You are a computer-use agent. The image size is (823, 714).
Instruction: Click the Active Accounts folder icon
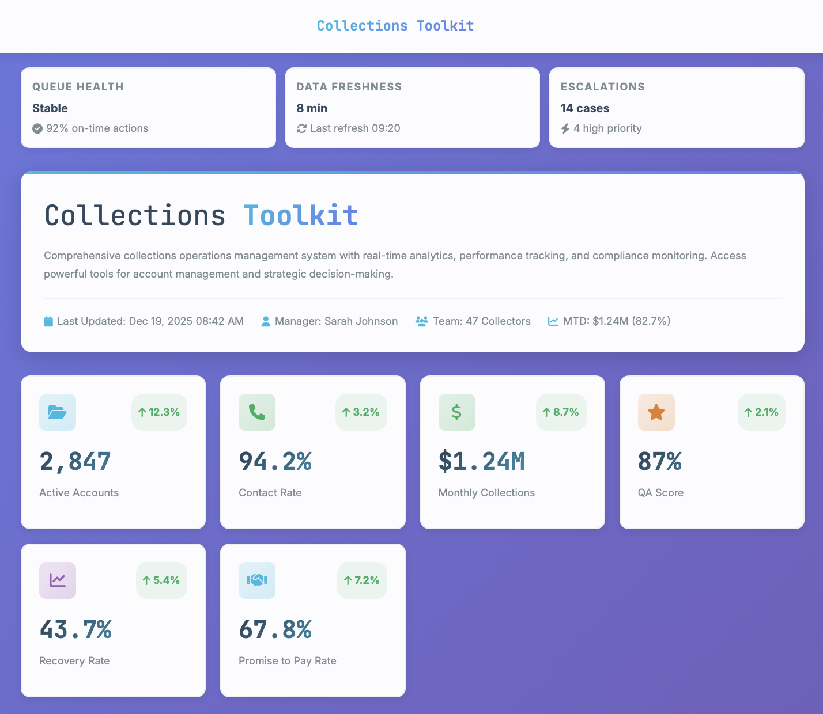(58, 412)
